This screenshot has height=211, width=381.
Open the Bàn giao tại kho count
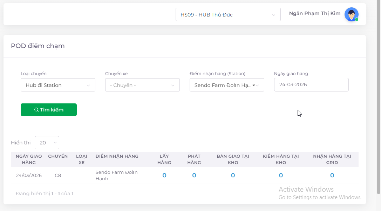coord(233,175)
